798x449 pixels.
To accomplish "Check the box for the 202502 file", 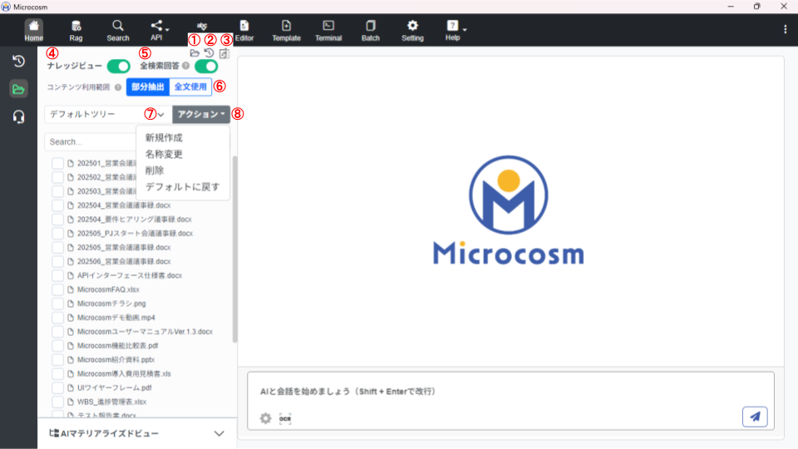I will tap(58, 177).
